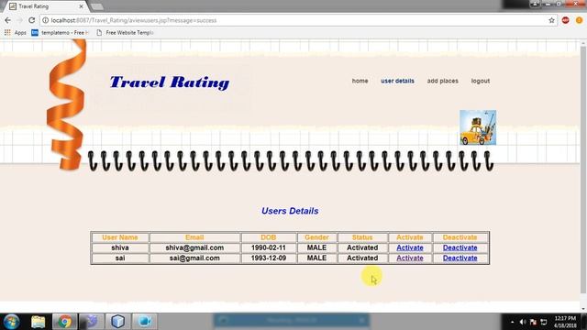Screen dimensions: 587x330
Task: Bookmark this page with the star icon
Action: 551,20
